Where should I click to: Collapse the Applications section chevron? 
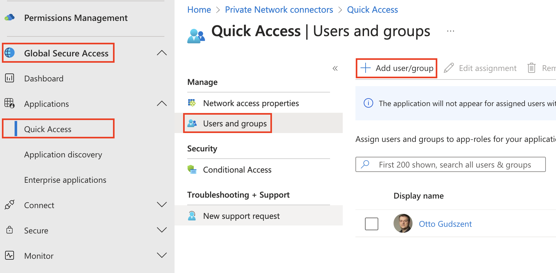click(162, 103)
